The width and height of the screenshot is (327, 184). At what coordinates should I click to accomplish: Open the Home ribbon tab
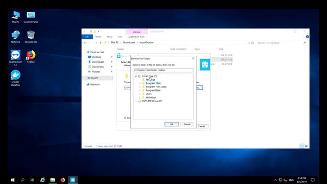point(98,37)
